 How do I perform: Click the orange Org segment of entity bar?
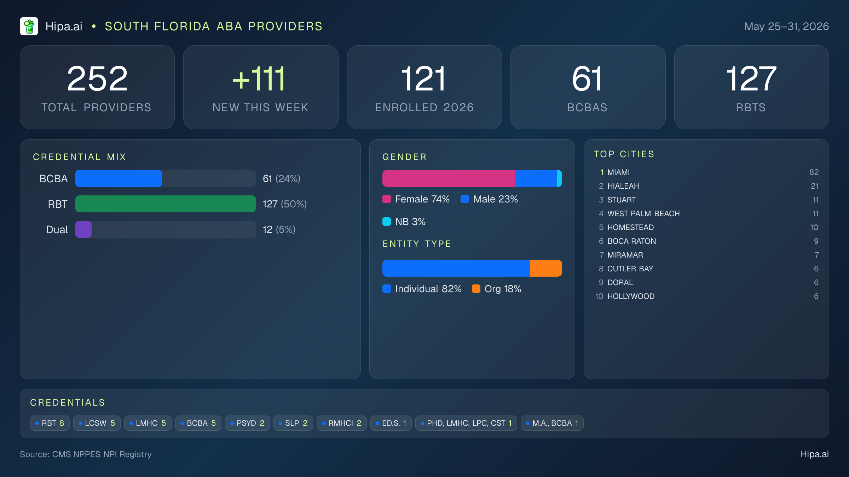click(x=546, y=268)
